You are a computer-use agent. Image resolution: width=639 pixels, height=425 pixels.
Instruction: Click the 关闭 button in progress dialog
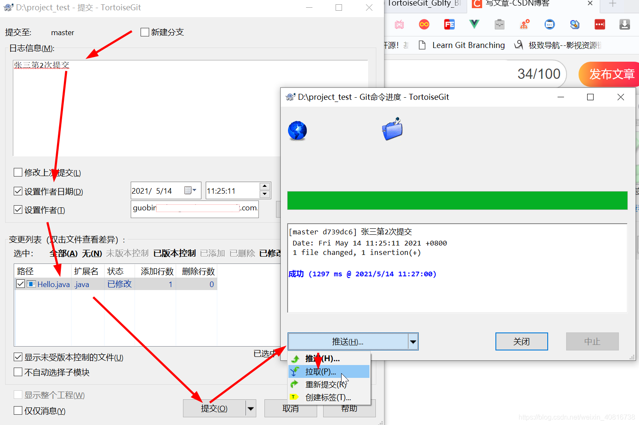522,341
